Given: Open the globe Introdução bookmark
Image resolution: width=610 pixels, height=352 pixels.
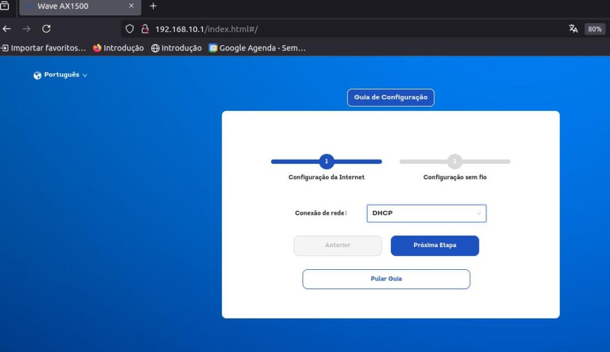Looking at the screenshot, I should [176, 48].
